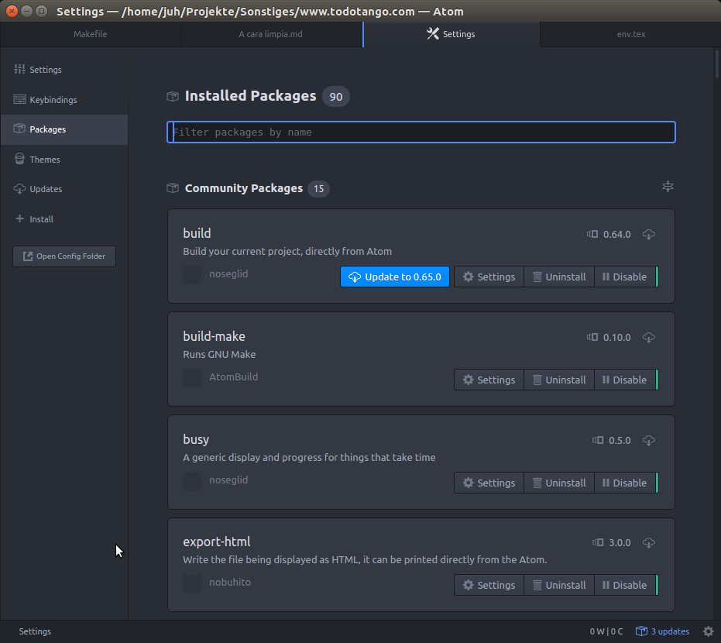Uninstall the export-html package
721x643 pixels.
point(559,585)
